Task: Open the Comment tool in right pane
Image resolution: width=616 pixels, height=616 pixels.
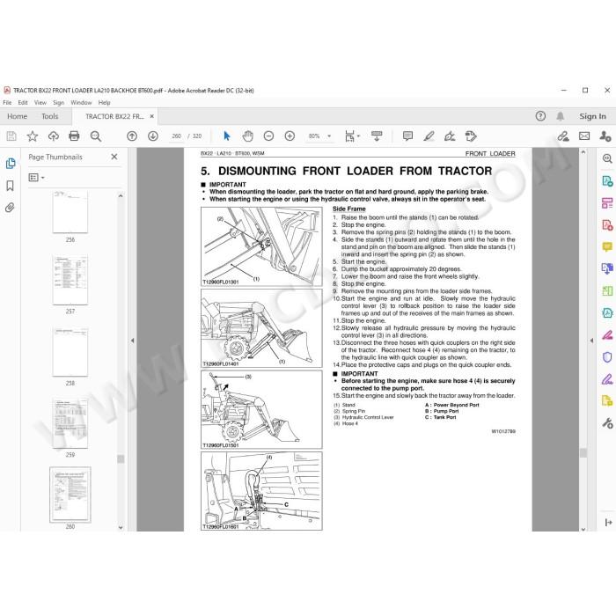Action: pyautogui.click(x=607, y=246)
